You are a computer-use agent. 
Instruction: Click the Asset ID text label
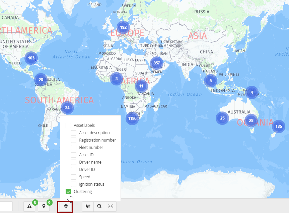coord(86,155)
